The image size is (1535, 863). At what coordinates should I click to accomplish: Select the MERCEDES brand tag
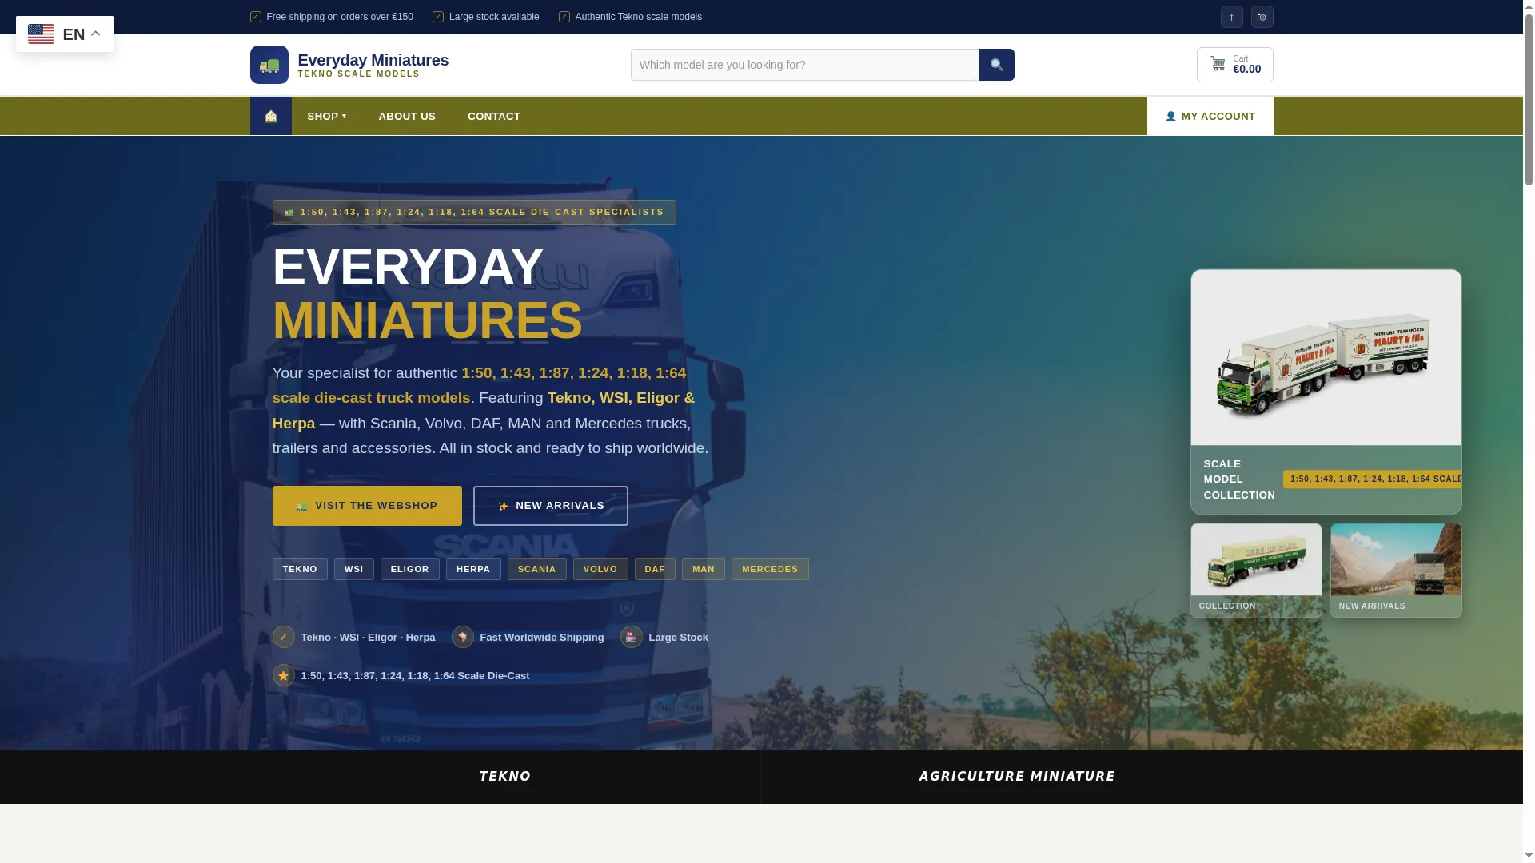point(770,569)
